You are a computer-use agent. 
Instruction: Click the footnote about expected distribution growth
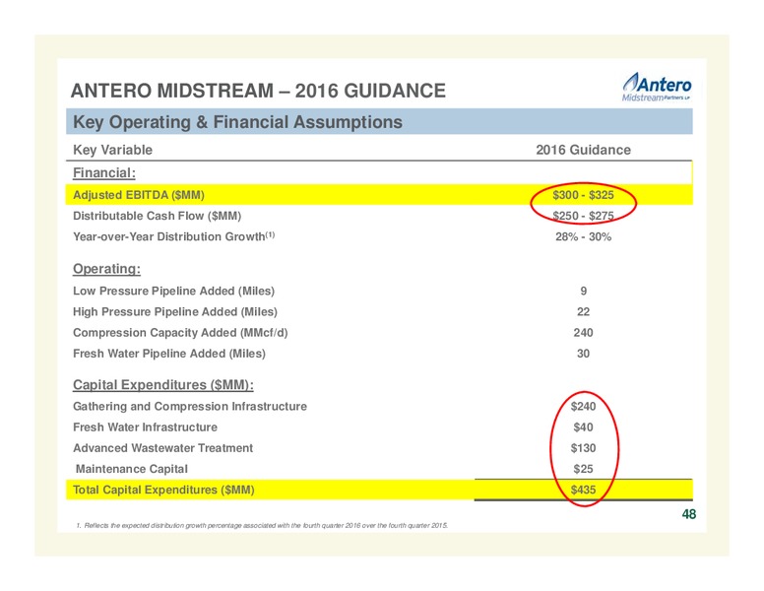tap(262, 526)
